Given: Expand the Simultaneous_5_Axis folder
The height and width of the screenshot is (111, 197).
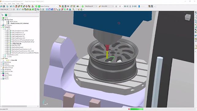Looking at the screenshot, I should click(x=3, y=55).
